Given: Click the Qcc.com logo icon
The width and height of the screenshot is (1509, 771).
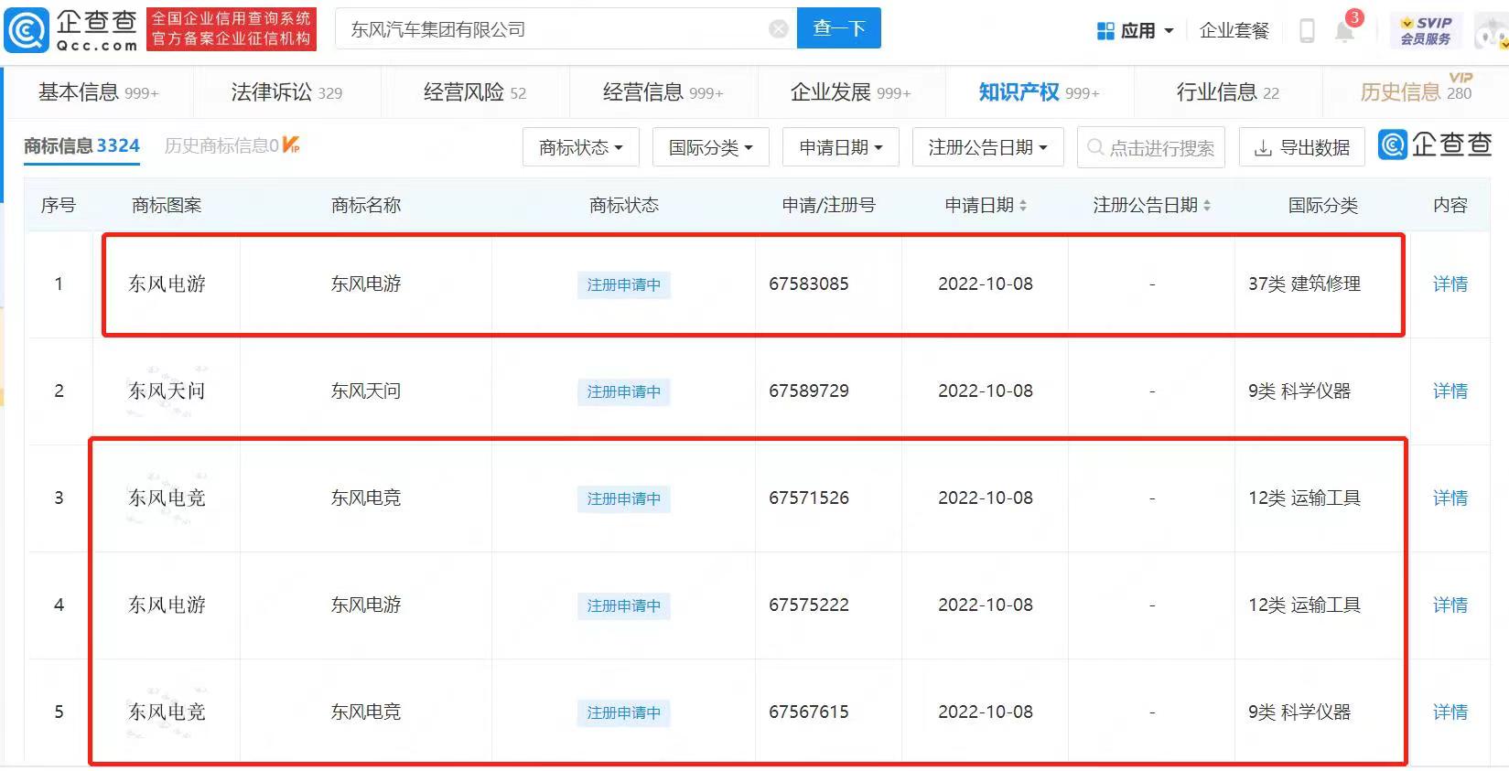Looking at the screenshot, I should (26, 30).
